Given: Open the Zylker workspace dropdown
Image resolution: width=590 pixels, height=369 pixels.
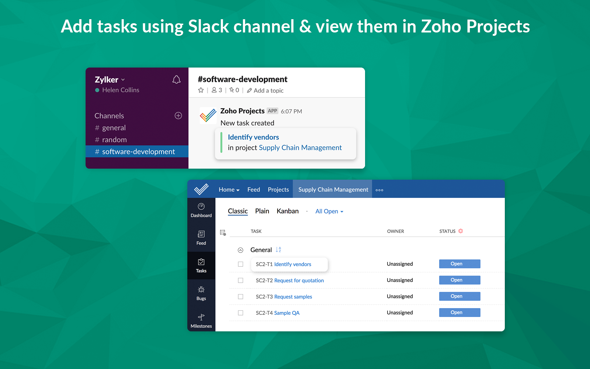Looking at the screenshot, I should (x=110, y=80).
